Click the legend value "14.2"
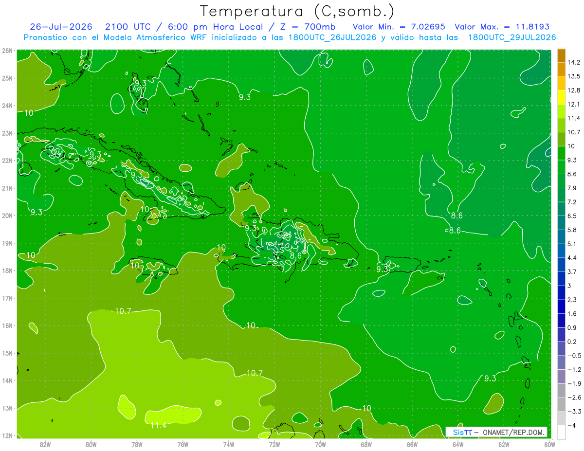This screenshot has height=451, width=584. pos(574,62)
